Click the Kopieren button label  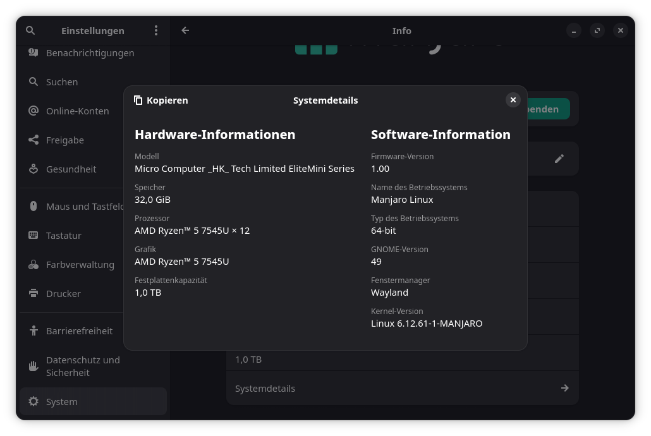pyautogui.click(x=167, y=100)
